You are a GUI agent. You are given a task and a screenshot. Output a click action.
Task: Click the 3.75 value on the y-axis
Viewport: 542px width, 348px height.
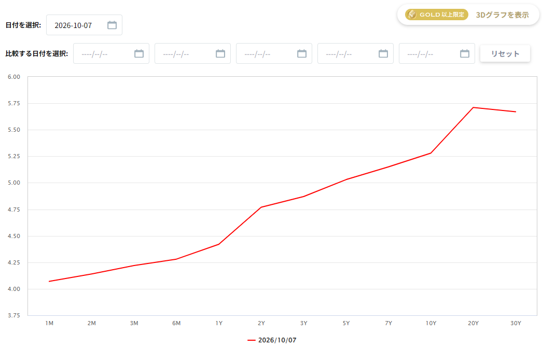coord(14,315)
